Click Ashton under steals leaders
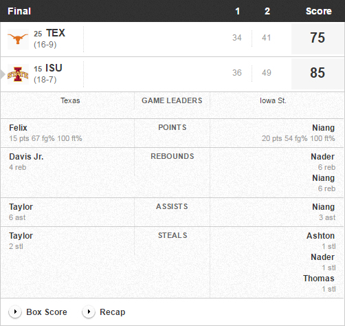 (320, 236)
